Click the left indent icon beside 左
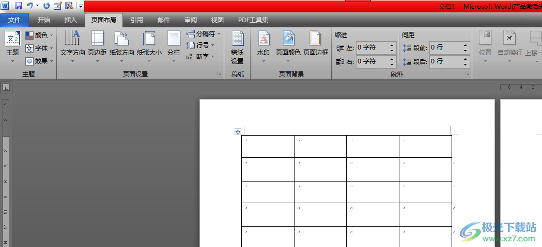 pos(340,47)
